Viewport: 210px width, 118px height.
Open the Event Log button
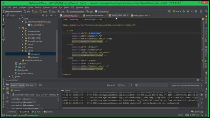pos(197,112)
